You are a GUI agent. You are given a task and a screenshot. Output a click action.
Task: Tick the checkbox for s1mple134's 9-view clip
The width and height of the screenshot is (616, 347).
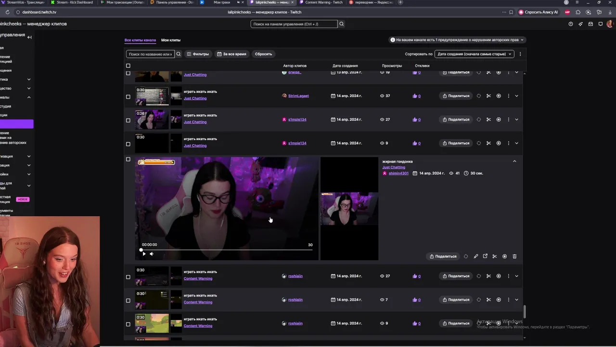(128, 144)
